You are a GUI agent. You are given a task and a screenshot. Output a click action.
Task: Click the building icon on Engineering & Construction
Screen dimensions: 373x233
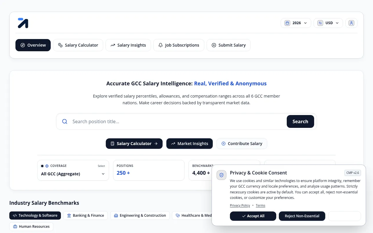116,216
